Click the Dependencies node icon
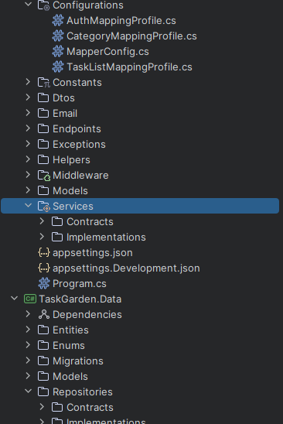Viewport: 283px width, 424px height. coord(44,314)
